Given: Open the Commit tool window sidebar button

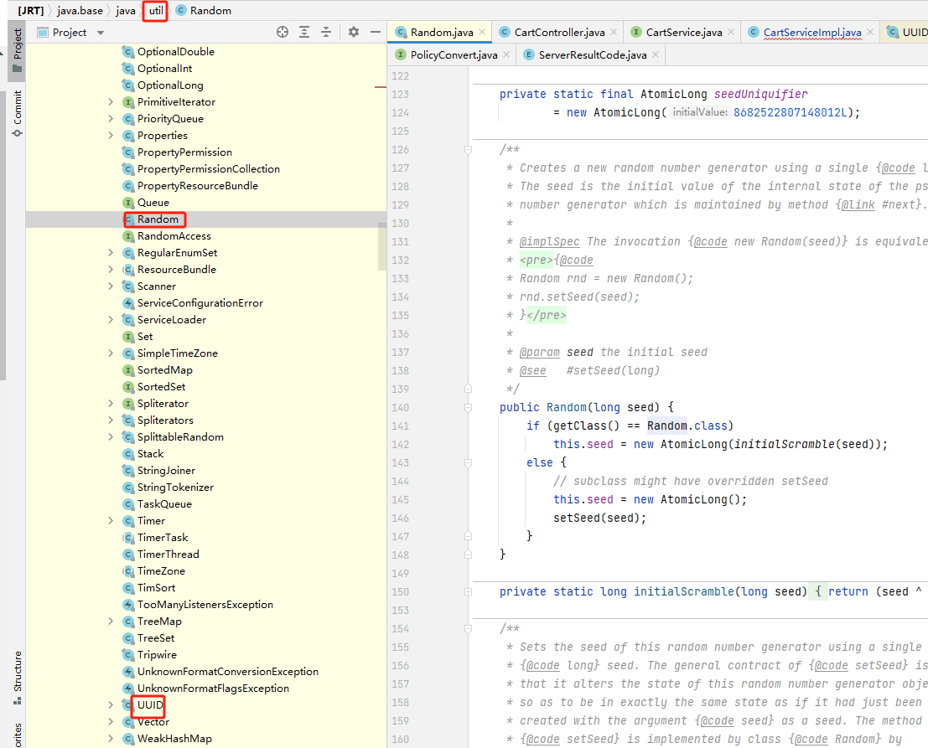Looking at the screenshot, I should [17, 114].
